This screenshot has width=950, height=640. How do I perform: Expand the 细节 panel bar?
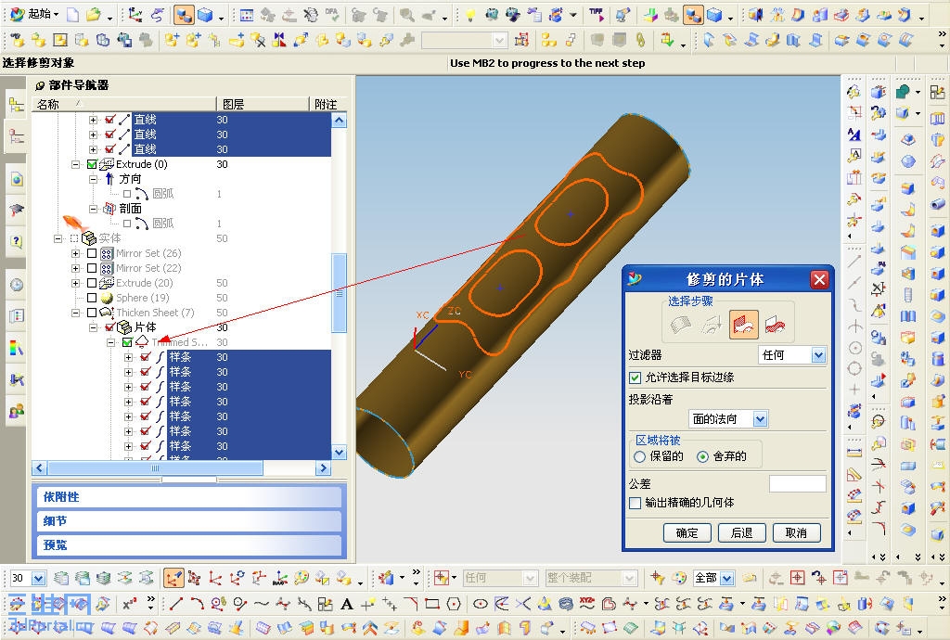[189, 521]
